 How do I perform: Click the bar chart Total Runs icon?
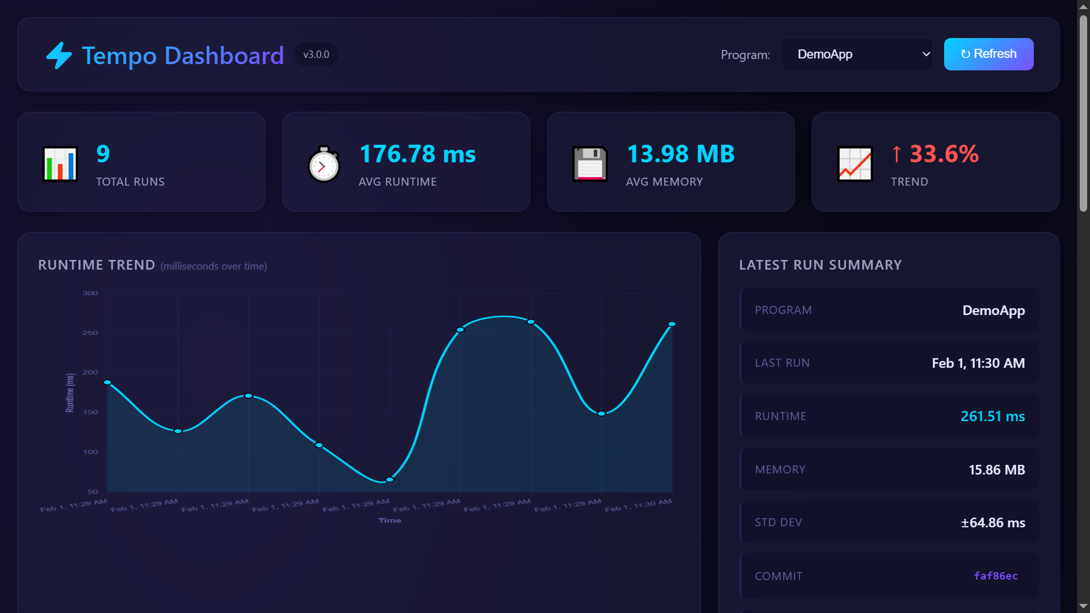click(60, 164)
